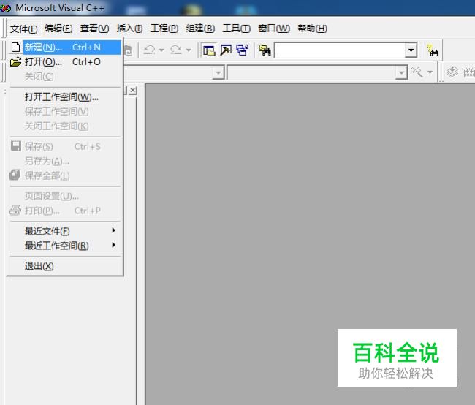Click the Paste icon behind File menu
The image size is (475, 405).
point(129,50)
